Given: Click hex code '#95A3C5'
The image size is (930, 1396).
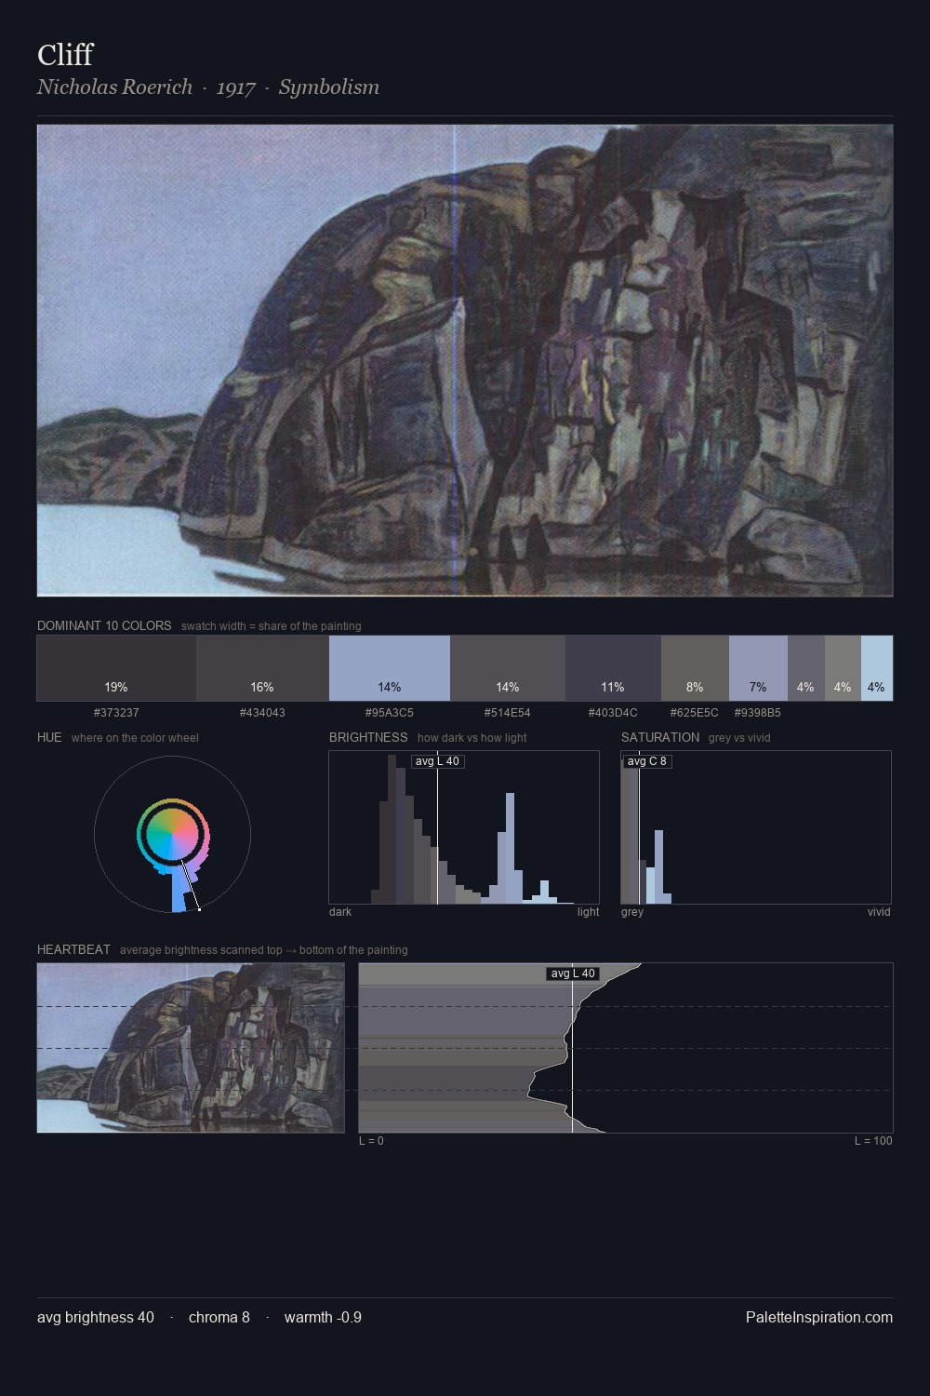Looking at the screenshot, I should coord(390,713).
